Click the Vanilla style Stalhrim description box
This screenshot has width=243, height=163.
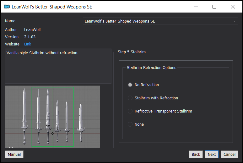(58, 66)
